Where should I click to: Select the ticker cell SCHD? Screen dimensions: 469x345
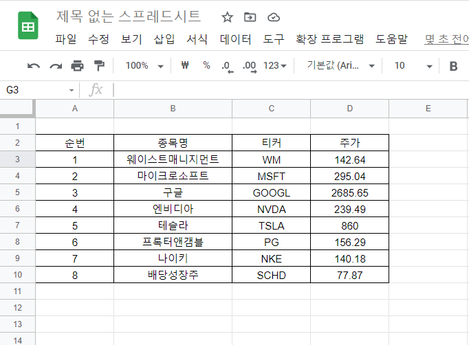(271, 274)
